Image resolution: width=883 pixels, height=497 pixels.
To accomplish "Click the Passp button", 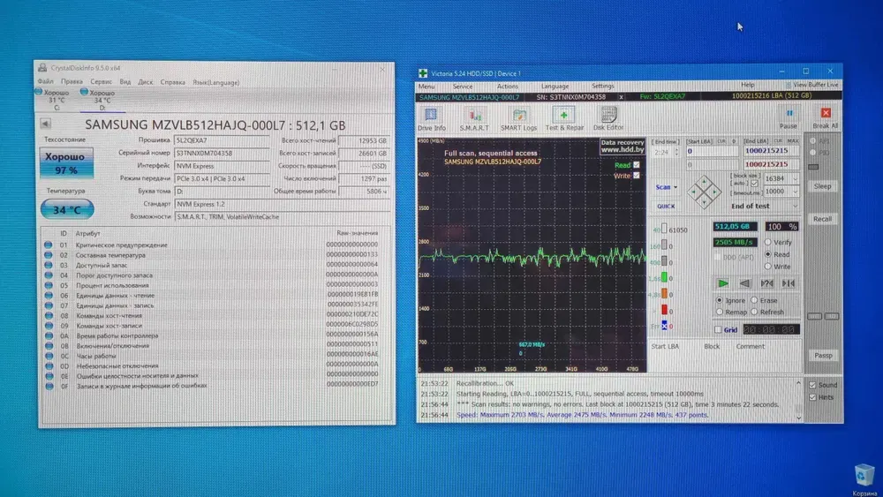I will [x=823, y=355].
